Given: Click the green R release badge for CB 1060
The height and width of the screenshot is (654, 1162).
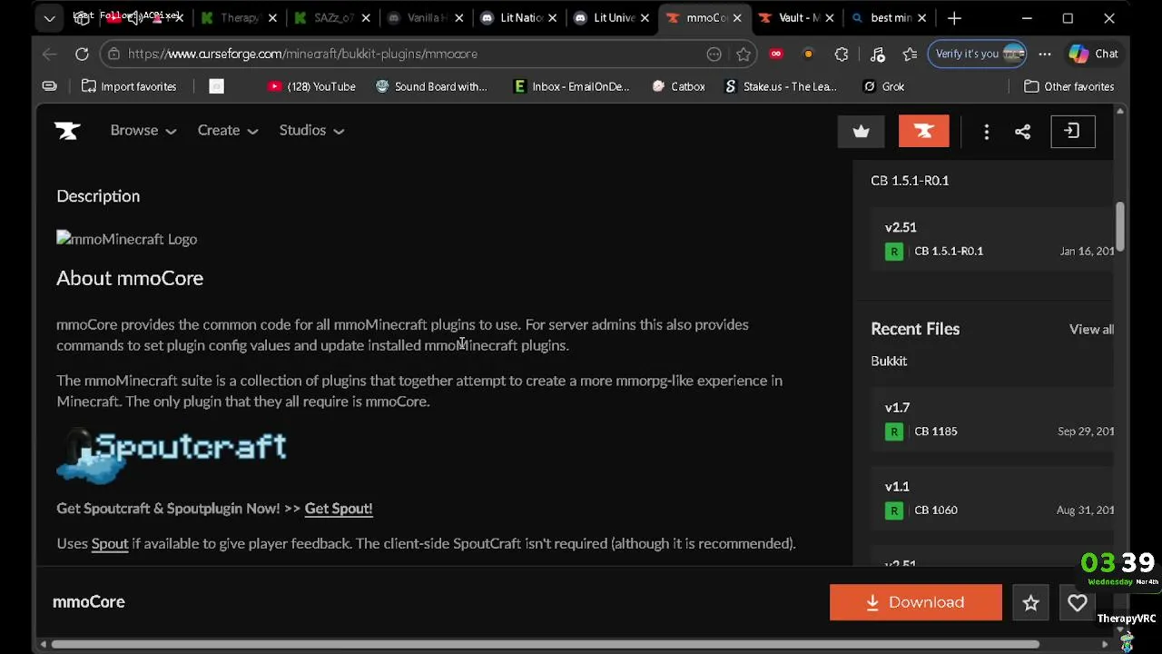Looking at the screenshot, I should pyautogui.click(x=894, y=510).
